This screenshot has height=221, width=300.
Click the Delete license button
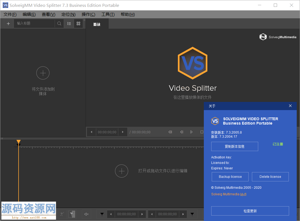(270, 176)
